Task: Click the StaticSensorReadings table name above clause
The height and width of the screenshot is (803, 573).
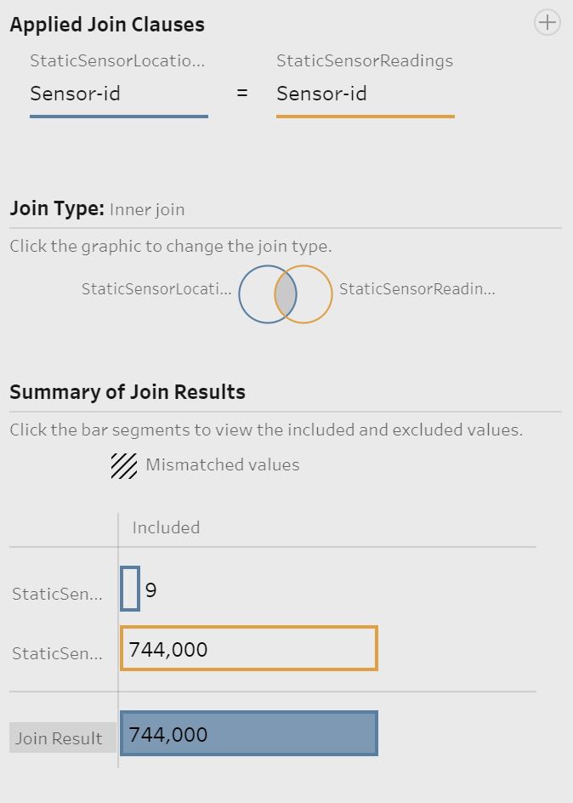Action: [x=365, y=60]
